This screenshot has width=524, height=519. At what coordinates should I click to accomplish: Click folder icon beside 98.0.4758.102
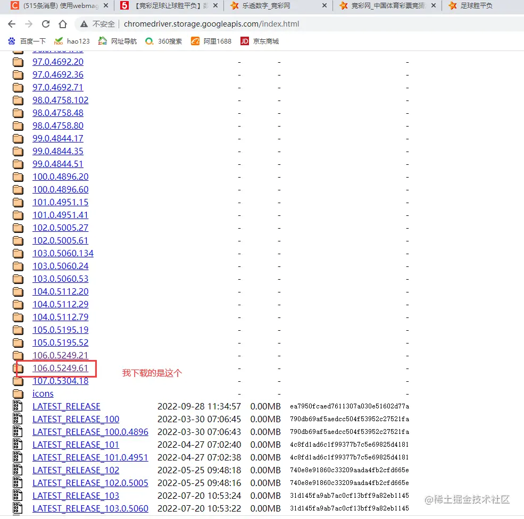pyautogui.click(x=18, y=100)
